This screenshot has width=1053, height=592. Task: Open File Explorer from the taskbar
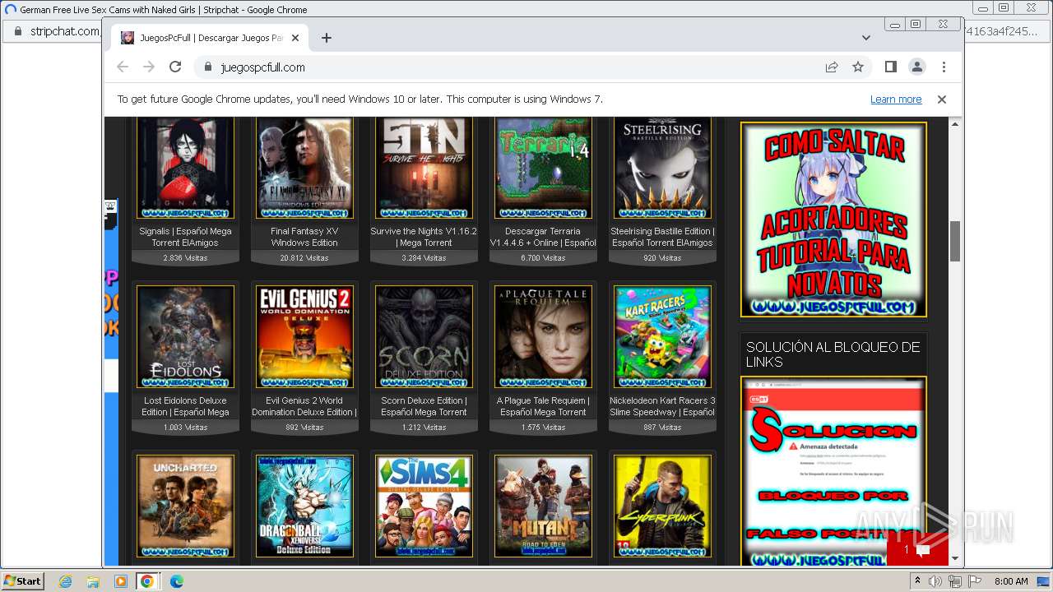click(x=93, y=581)
